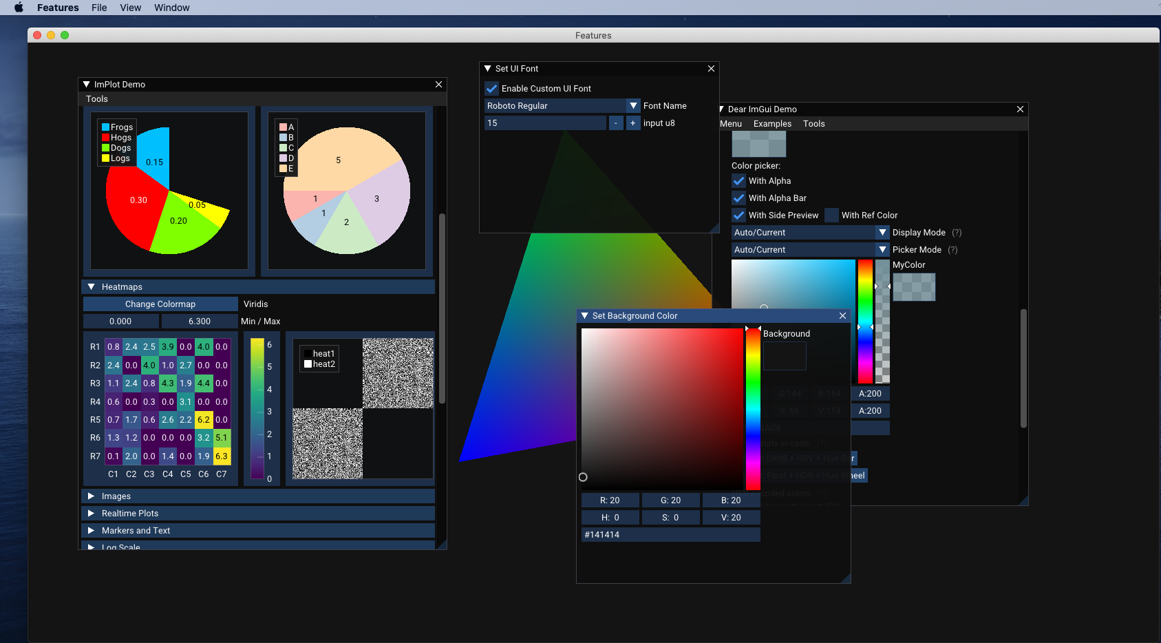The width and height of the screenshot is (1161, 643).
Task: Expand the Markers and Text section
Action: (258, 531)
